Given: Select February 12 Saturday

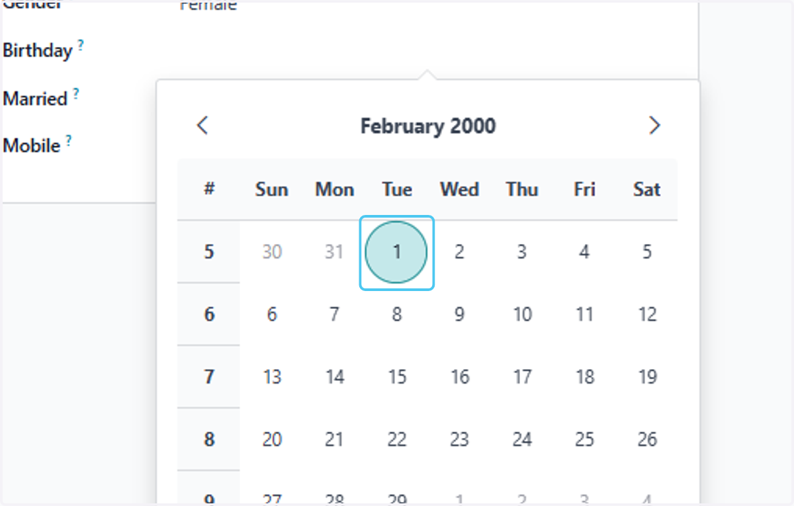Looking at the screenshot, I should pos(647,314).
